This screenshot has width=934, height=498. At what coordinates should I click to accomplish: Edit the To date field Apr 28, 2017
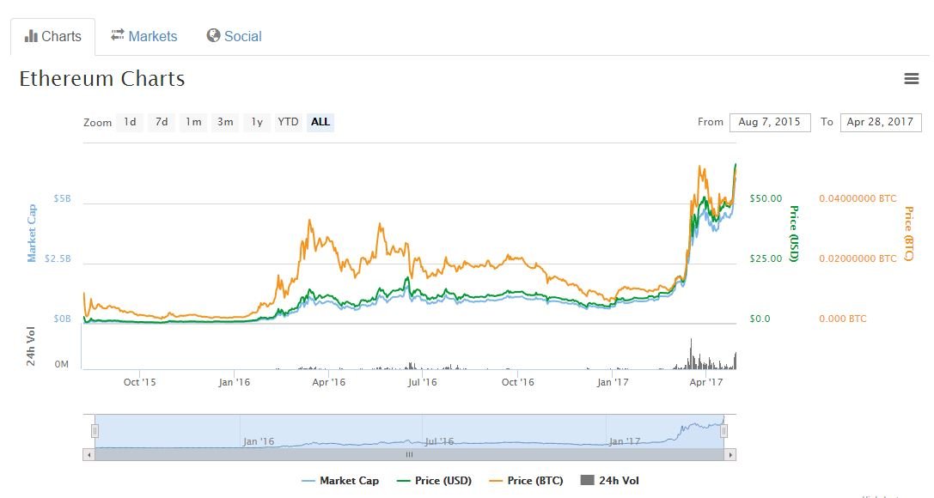pyautogui.click(x=881, y=122)
